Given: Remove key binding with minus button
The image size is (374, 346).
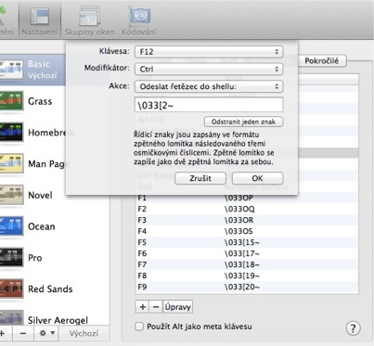Looking at the screenshot, I should click(x=156, y=307).
